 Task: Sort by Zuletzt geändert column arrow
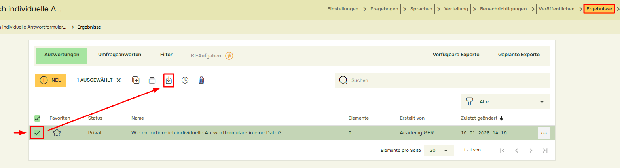[x=502, y=118]
